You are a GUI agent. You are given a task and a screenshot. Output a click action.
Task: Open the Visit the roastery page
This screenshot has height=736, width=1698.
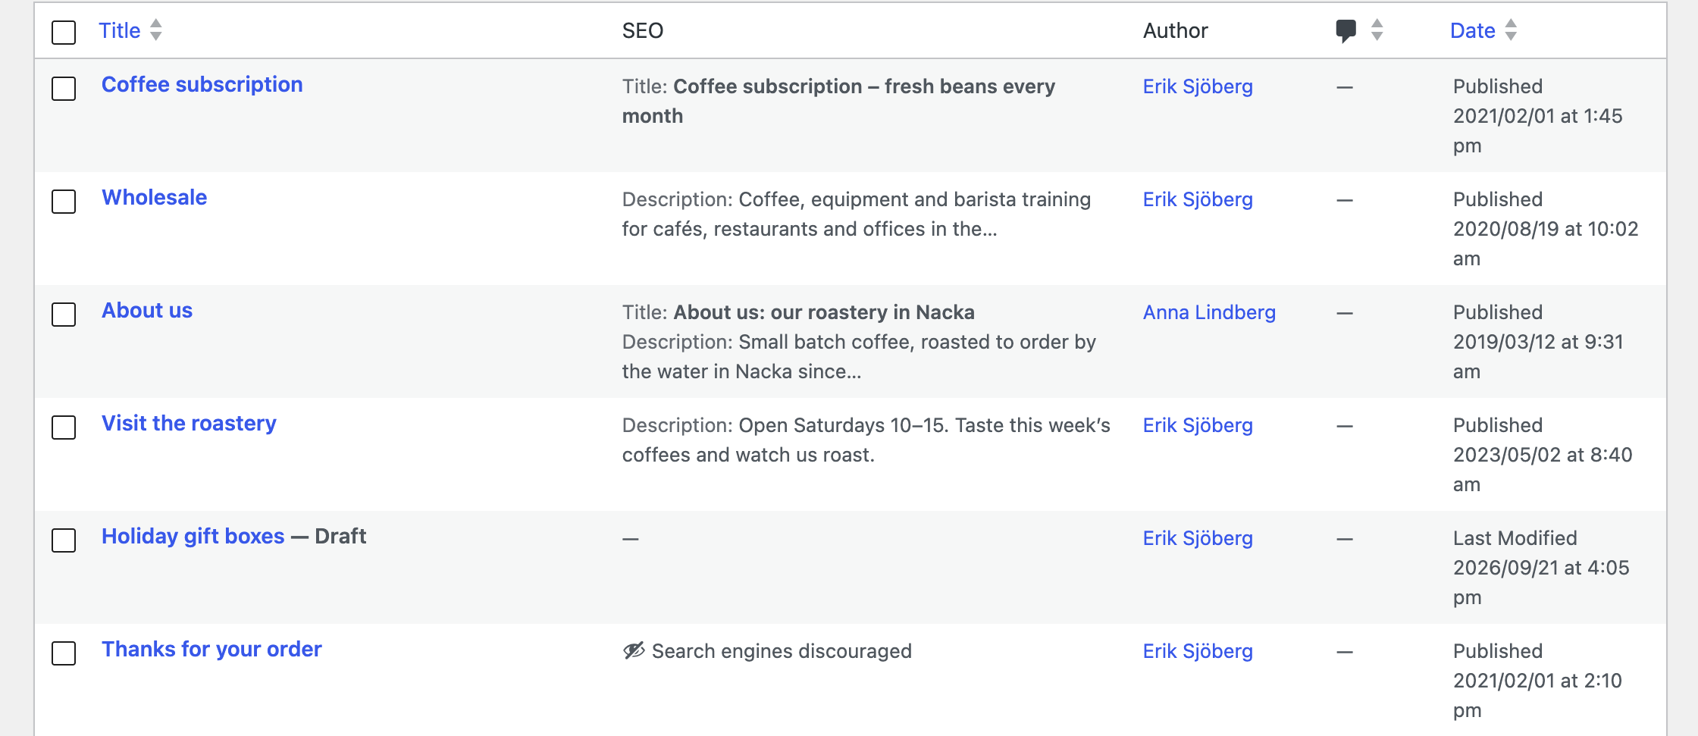189,423
